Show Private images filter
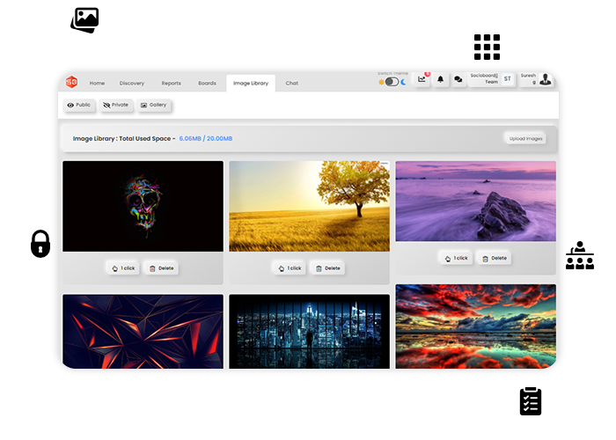This screenshot has width=616, height=440. 116,105
